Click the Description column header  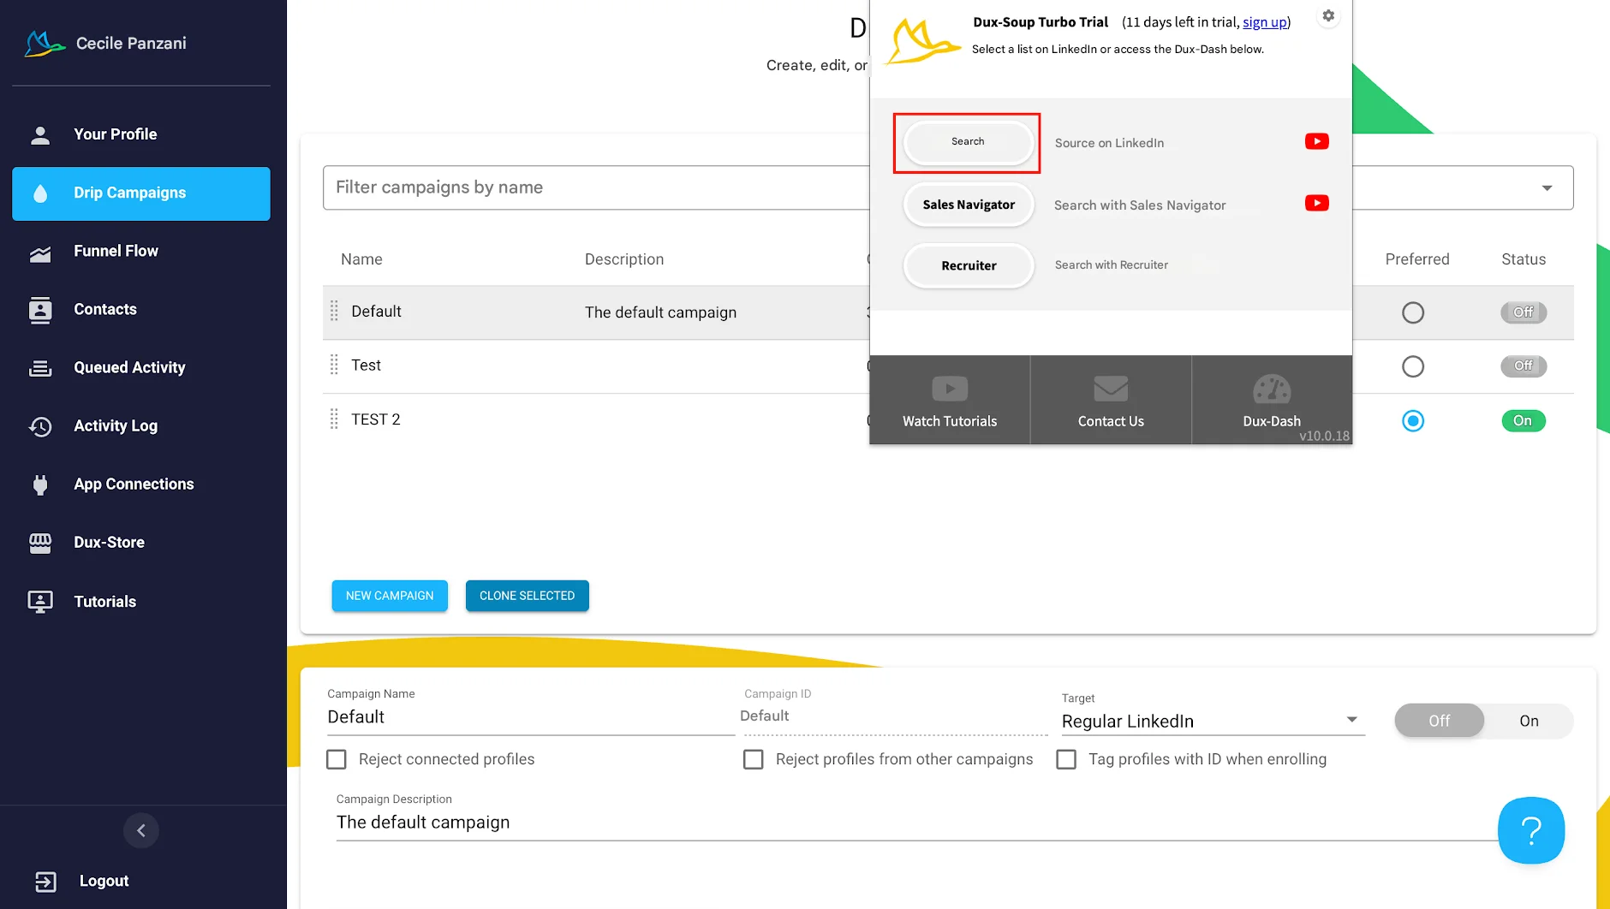pos(624,259)
